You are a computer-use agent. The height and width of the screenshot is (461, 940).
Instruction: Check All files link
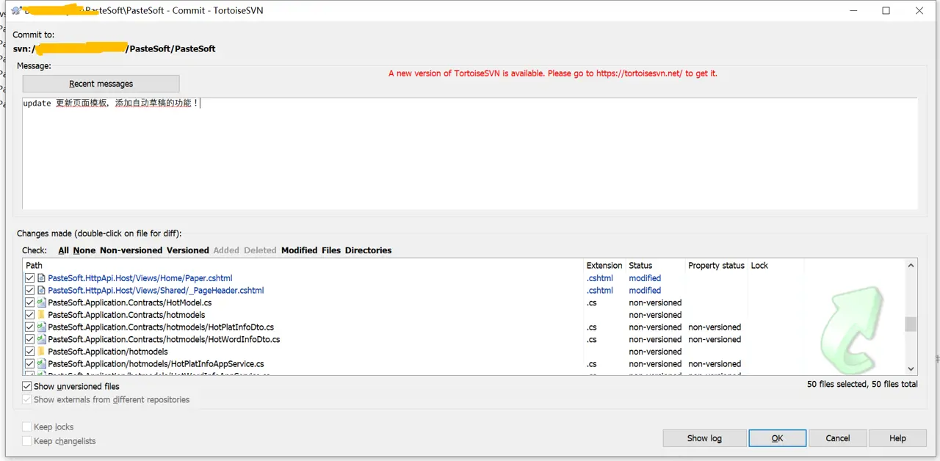click(64, 250)
